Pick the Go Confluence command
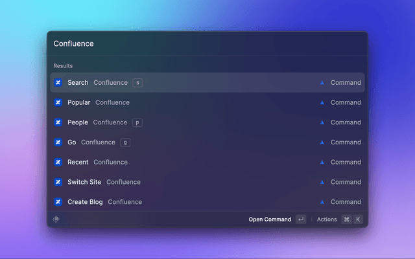The height and width of the screenshot is (259, 415). click(195, 142)
